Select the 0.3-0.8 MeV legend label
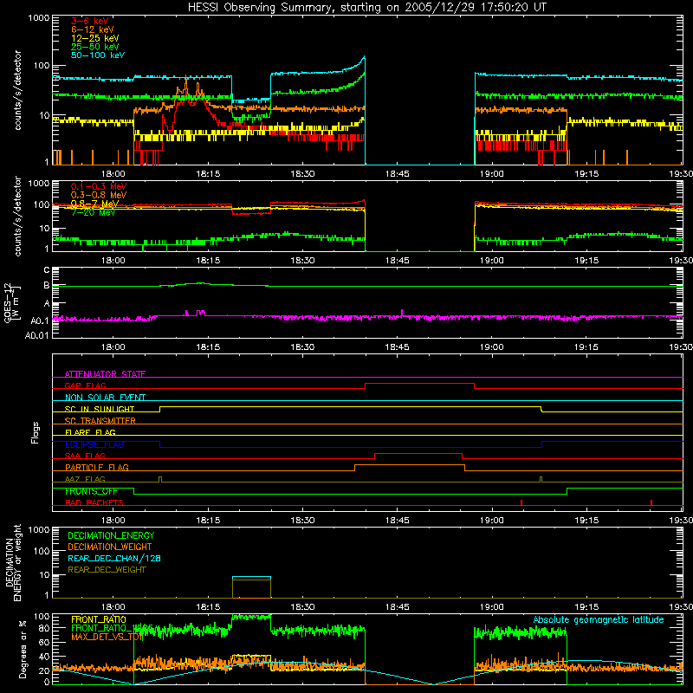 coord(99,195)
